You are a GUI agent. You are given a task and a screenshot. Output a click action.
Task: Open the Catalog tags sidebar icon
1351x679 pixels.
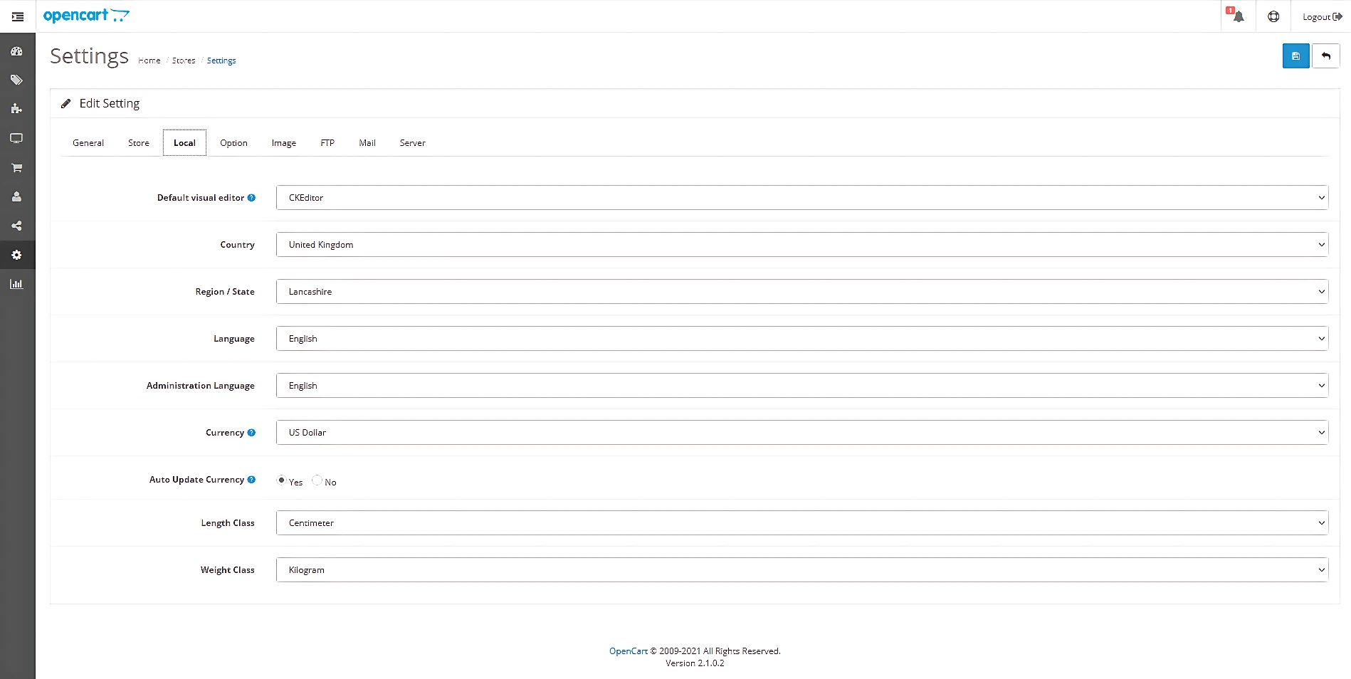16,80
